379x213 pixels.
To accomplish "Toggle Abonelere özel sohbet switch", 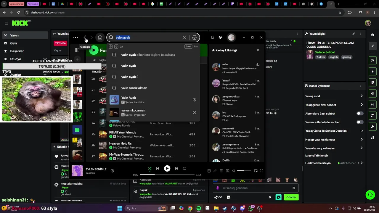I will tap(360, 114).
